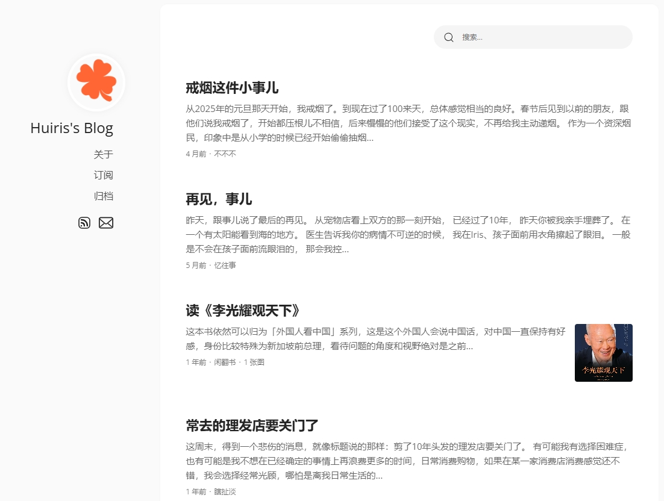Visit the 归档 archive page

[x=103, y=196]
